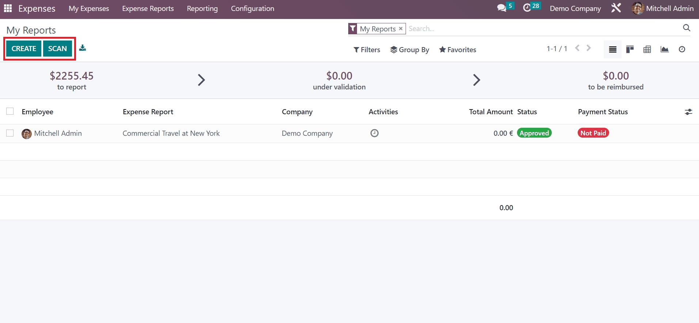Switch to Kanban view
This screenshot has width=699, height=323.
tap(630, 49)
